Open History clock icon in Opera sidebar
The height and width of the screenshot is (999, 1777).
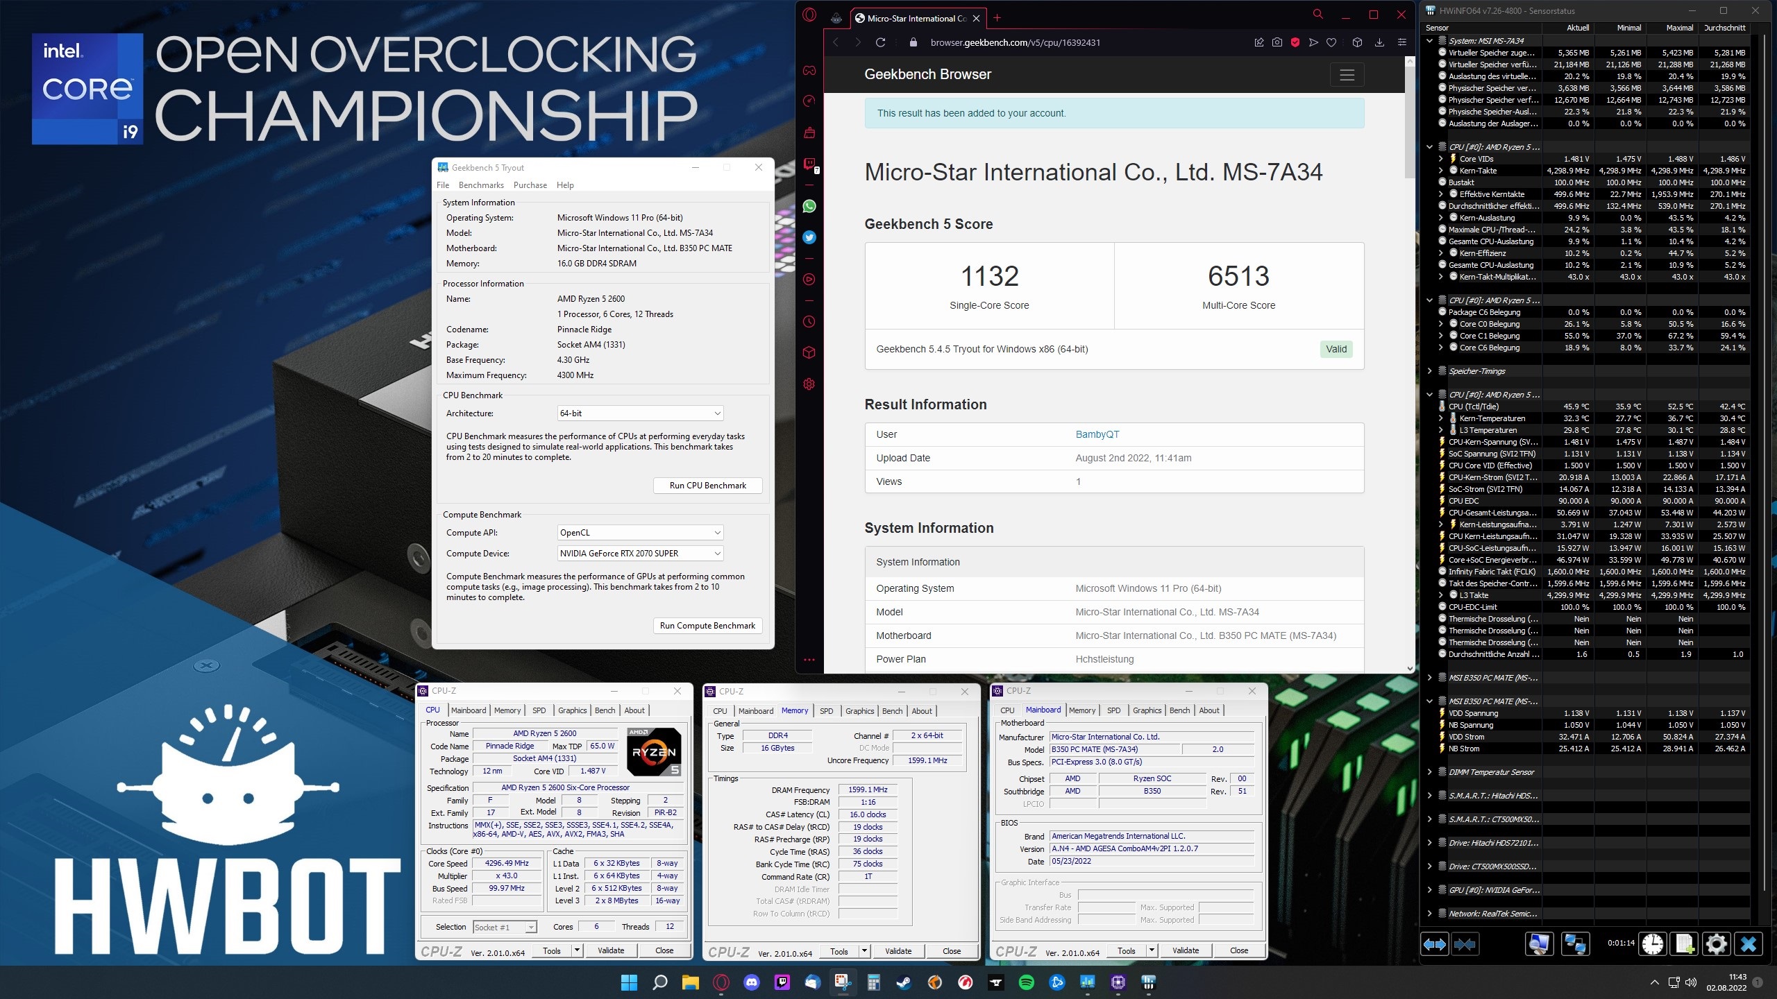[809, 322]
